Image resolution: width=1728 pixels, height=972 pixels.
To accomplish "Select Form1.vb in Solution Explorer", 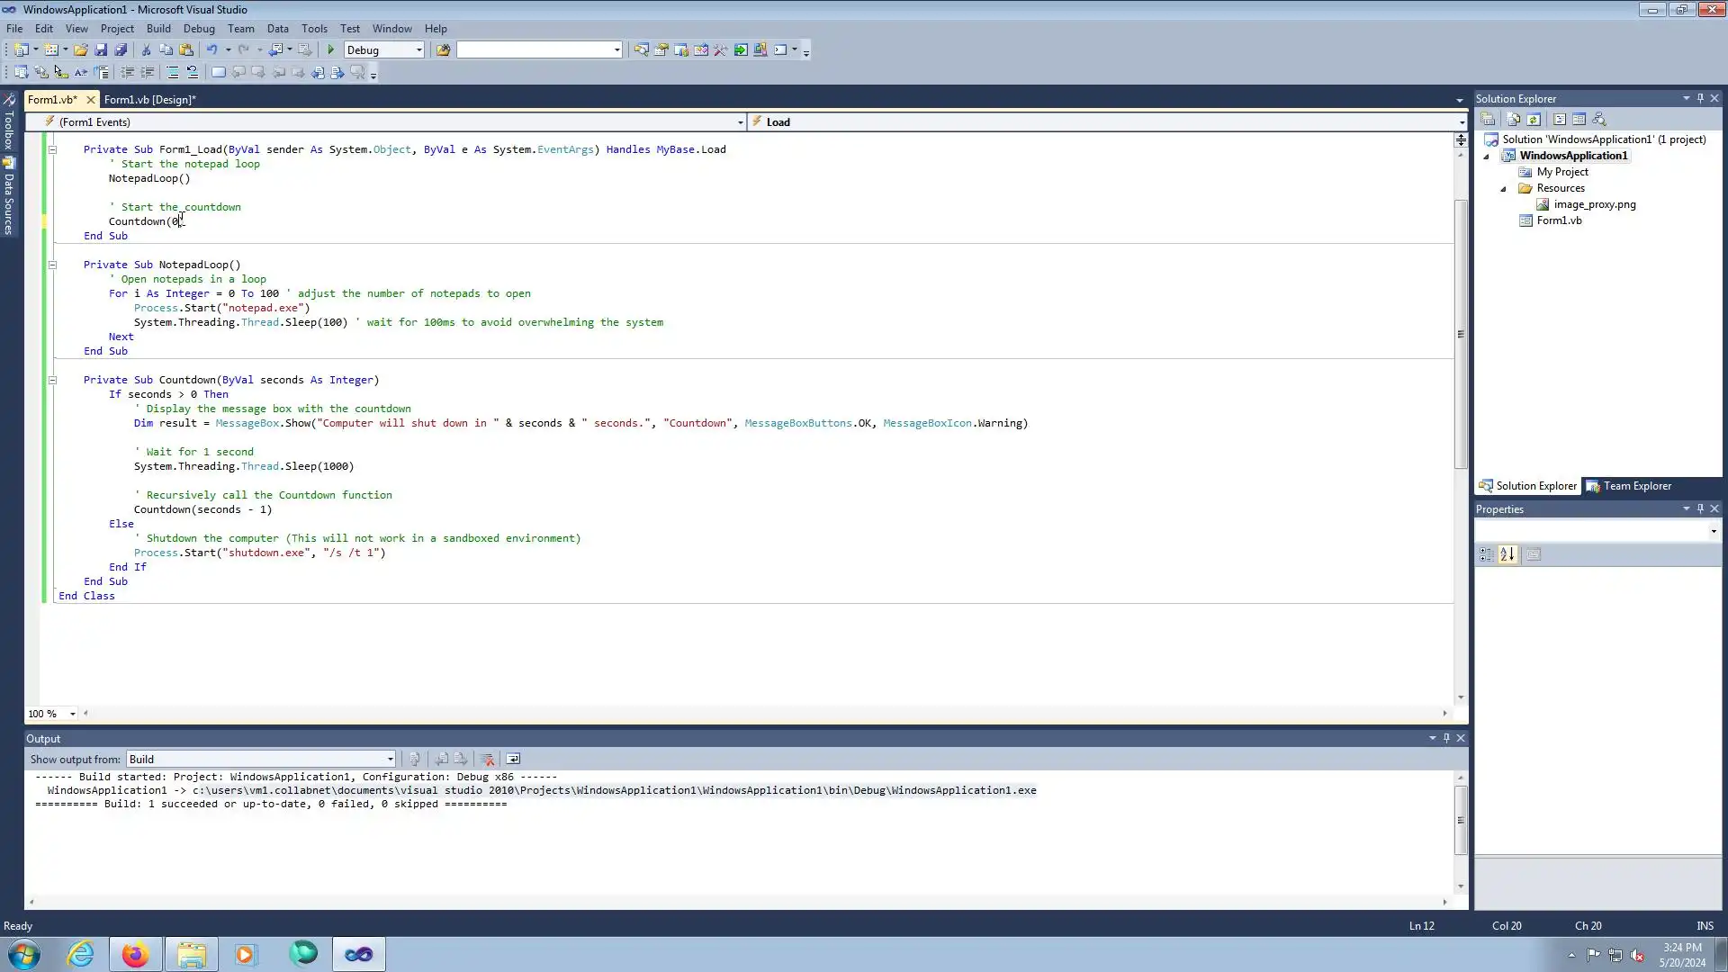I will coord(1559,220).
